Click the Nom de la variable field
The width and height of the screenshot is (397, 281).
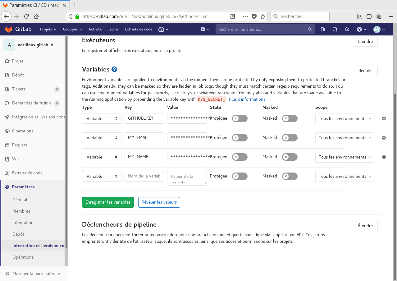pos(144,176)
